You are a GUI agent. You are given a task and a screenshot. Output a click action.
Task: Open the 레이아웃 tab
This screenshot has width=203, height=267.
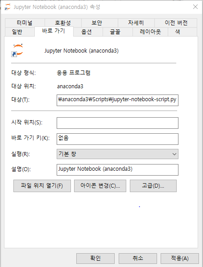tap(150, 32)
